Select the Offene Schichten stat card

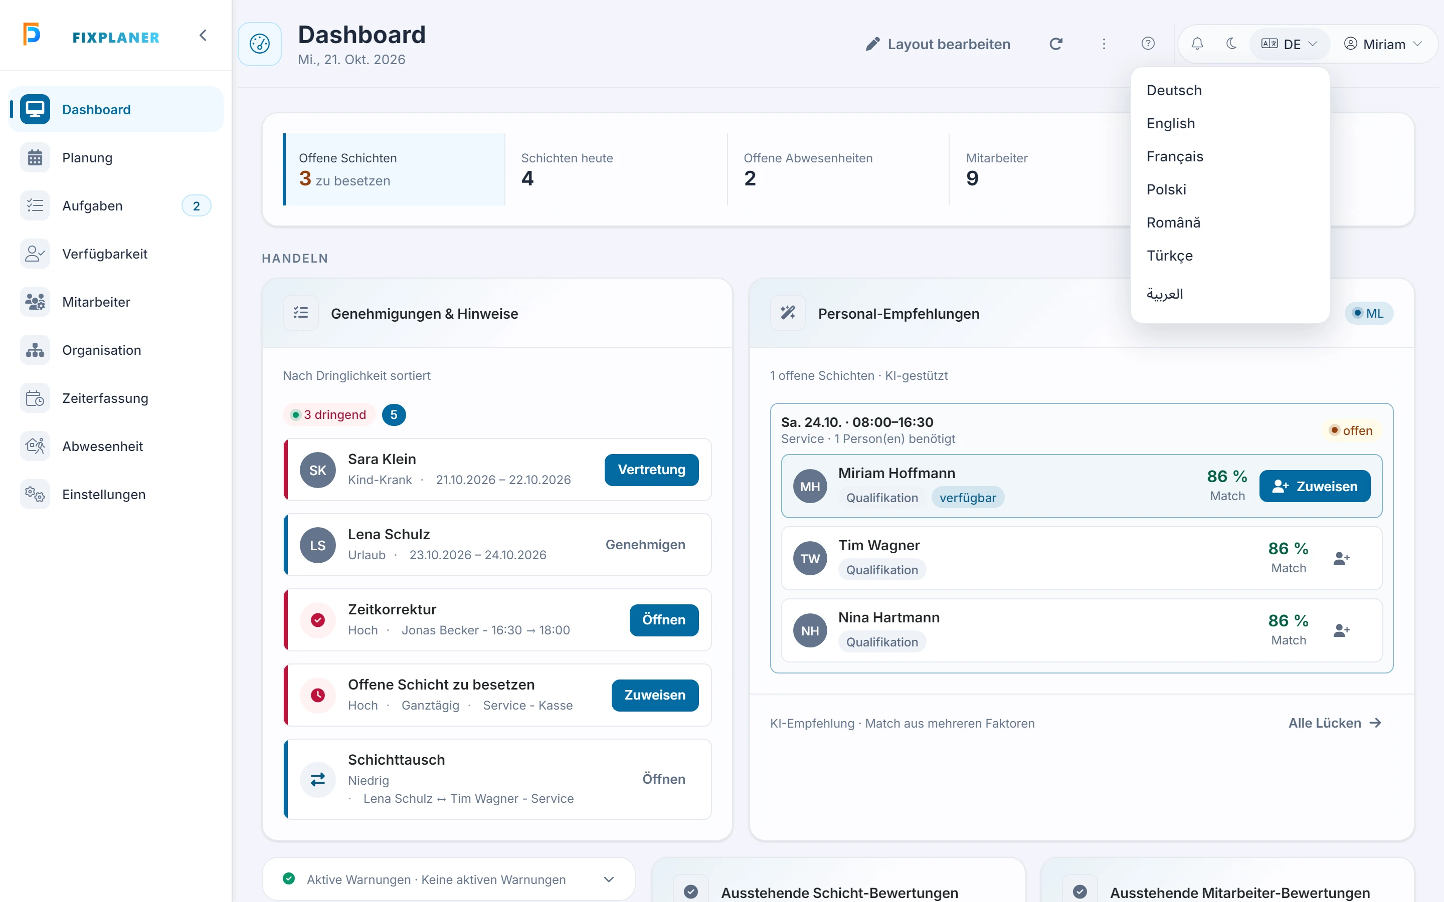point(394,169)
